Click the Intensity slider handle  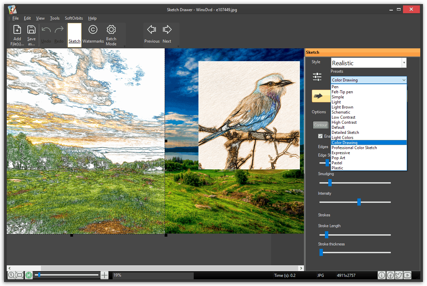tap(359, 202)
